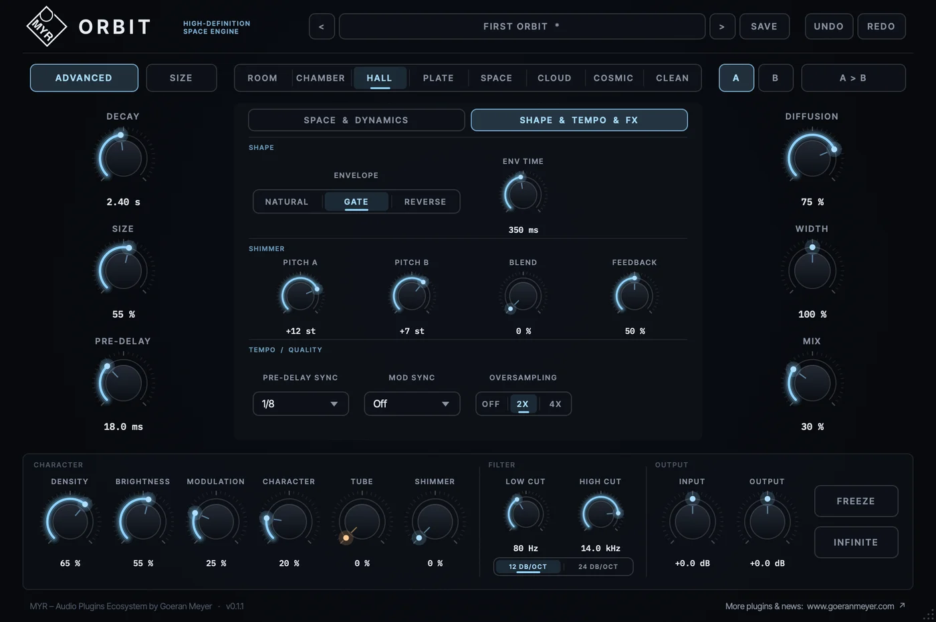Open www.goeranmeyer.com link
Viewport: 936px width, 622px height.
850,606
